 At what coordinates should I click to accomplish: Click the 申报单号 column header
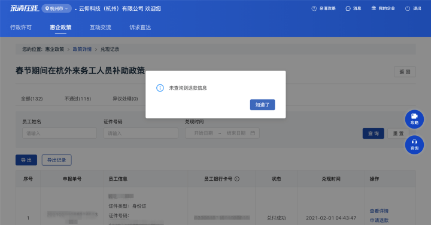(72, 179)
